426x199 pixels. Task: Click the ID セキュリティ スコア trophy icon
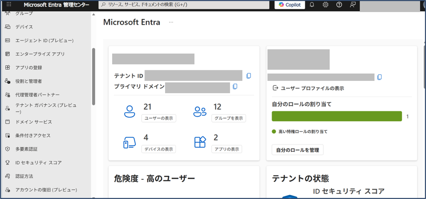click(8, 163)
